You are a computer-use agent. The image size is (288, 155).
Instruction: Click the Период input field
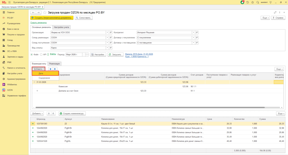[x=74, y=55]
